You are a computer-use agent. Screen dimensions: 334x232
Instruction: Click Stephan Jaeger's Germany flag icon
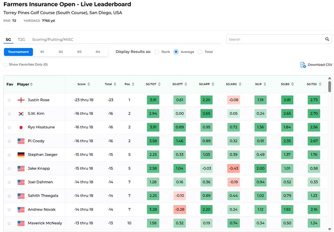[x=21, y=155]
